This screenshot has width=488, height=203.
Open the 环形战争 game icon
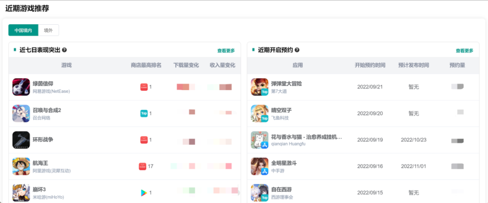[21, 140]
